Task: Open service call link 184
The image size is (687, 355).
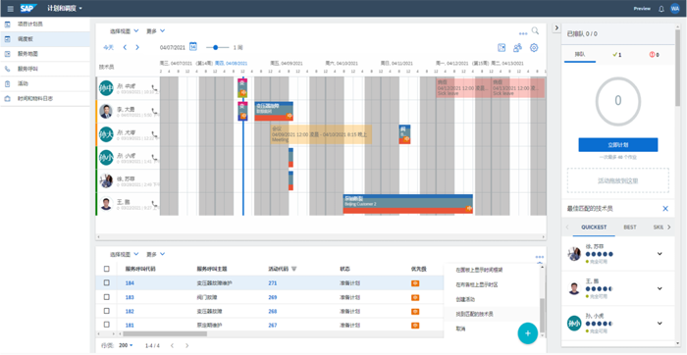Action: pos(130,283)
